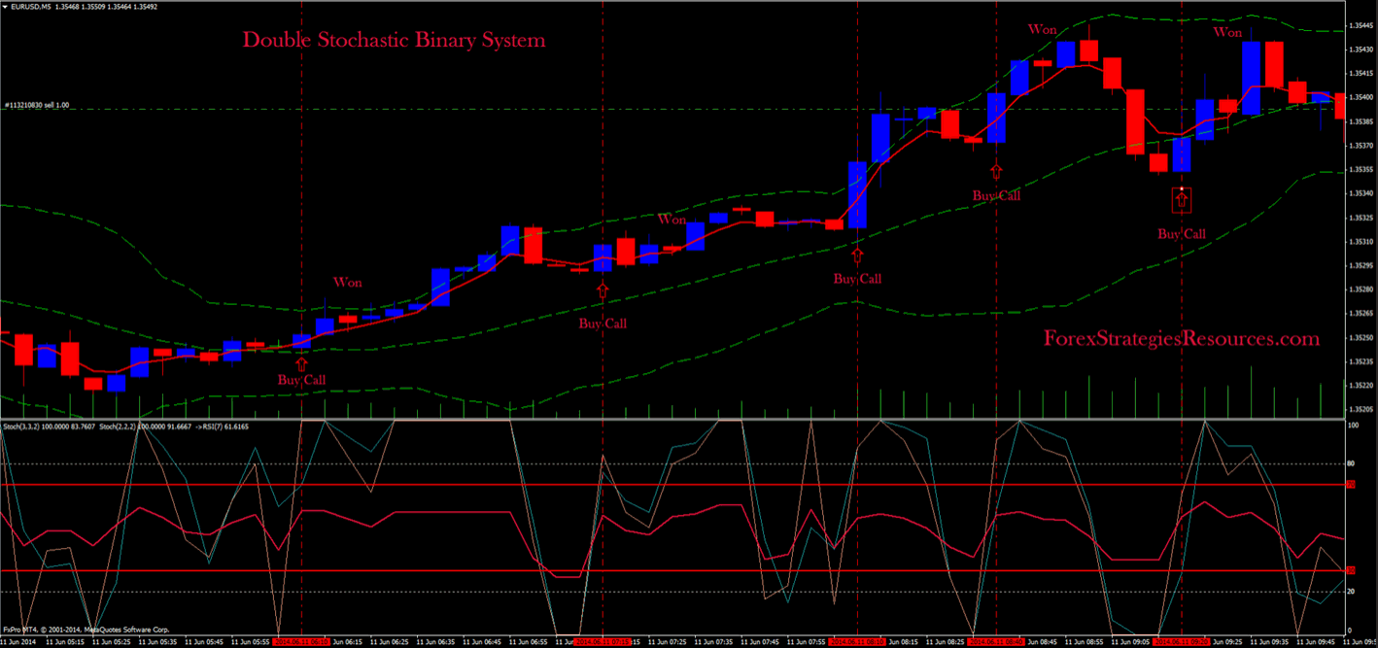
Task: Click the red 30 level tag in indicator window
Action: click(1351, 569)
